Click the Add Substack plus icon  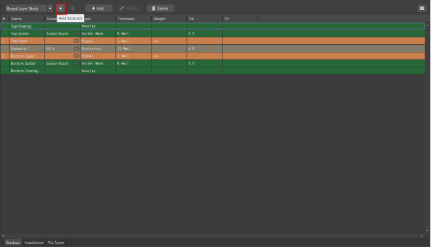pyautogui.click(x=61, y=8)
